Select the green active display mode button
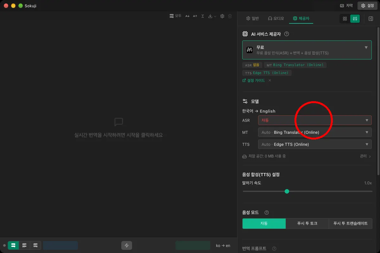The height and width of the screenshot is (253, 380). coord(13,245)
